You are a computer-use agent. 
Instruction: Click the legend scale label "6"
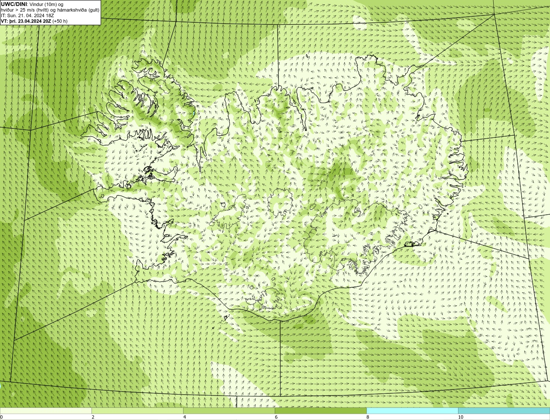(x=276, y=417)
